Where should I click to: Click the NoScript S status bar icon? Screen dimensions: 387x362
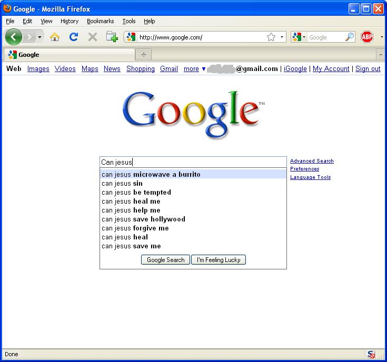(371, 354)
